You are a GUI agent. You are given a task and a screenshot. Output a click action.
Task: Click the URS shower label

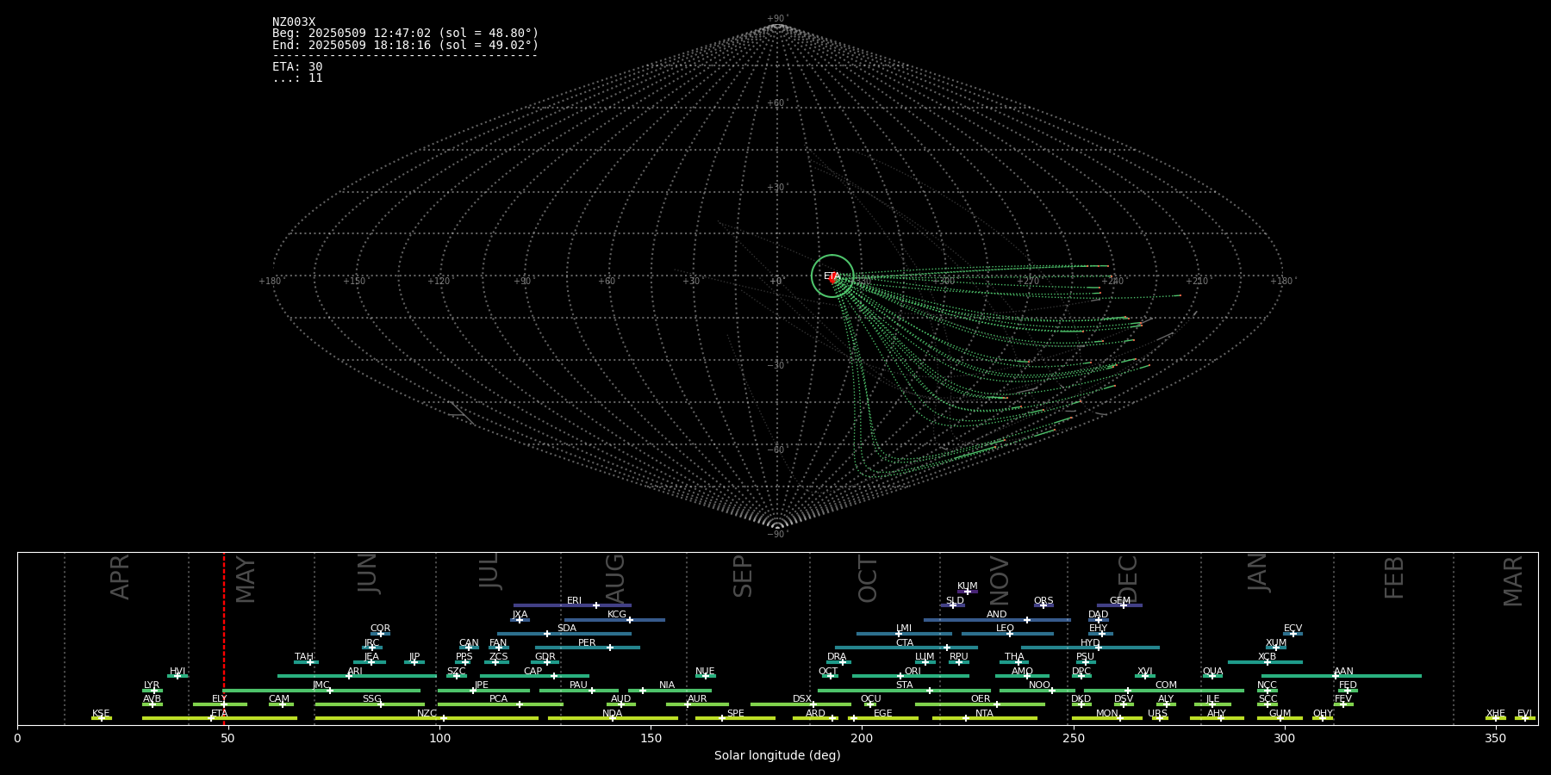(1157, 713)
